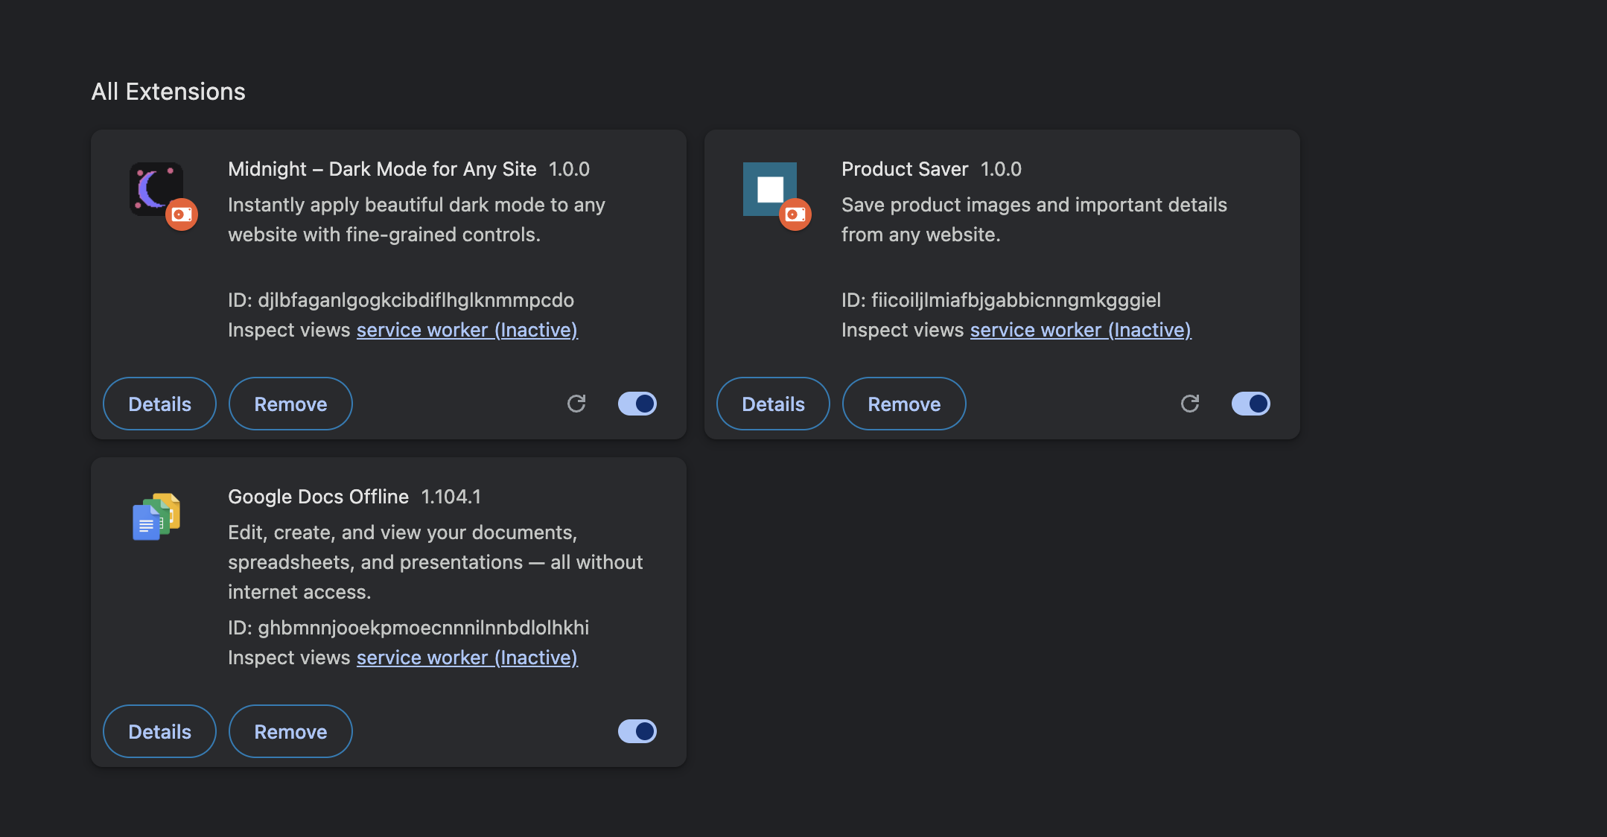The height and width of the screenshot is (837, 1607).
Task: Click the Product Saver extension icon
Action: point(770,189)
